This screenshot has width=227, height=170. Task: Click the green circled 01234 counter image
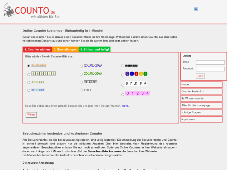point(93,74)
